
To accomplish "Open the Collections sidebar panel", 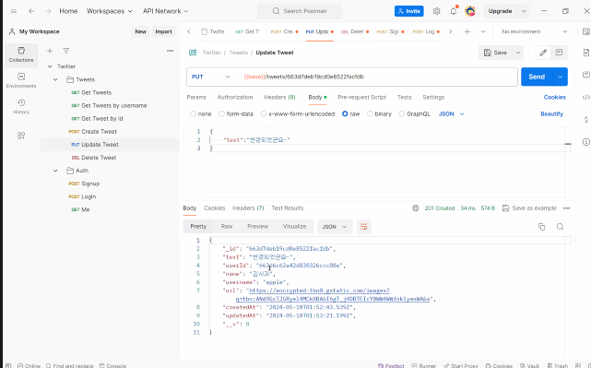I will (21, 54).
